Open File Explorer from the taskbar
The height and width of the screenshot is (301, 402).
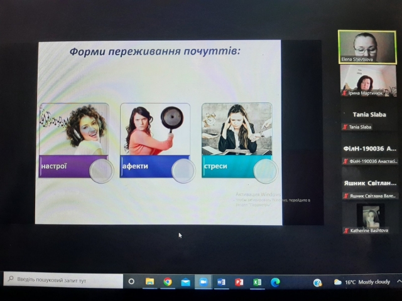(149, 282)
